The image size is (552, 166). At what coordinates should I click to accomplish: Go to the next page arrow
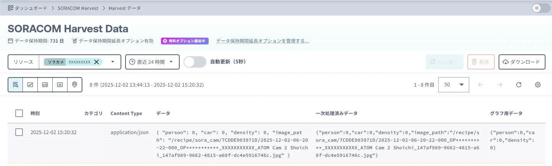(x=500, y=85)
